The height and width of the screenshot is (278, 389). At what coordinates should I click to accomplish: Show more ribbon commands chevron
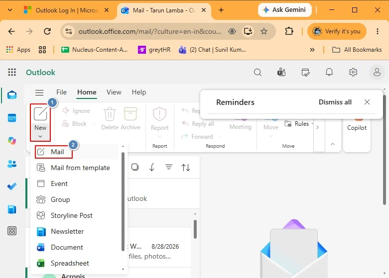point(317,127)
